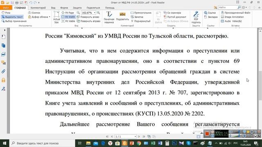Choose the Прямоугольник rectangle tool

141,13
